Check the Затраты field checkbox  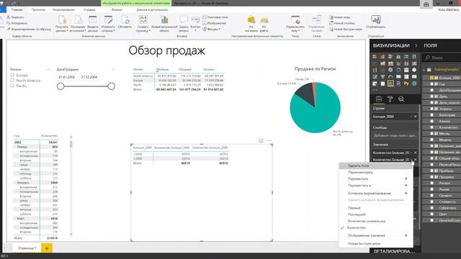coord(431,109)
